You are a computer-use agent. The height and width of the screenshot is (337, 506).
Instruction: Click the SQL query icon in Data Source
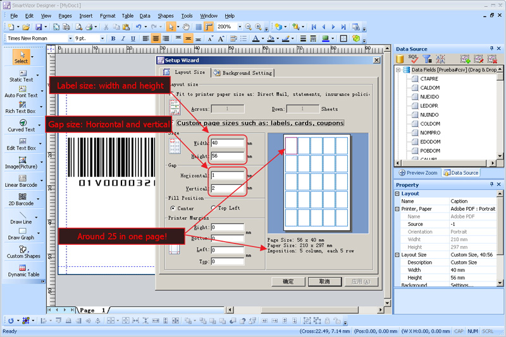click(413, 59)
